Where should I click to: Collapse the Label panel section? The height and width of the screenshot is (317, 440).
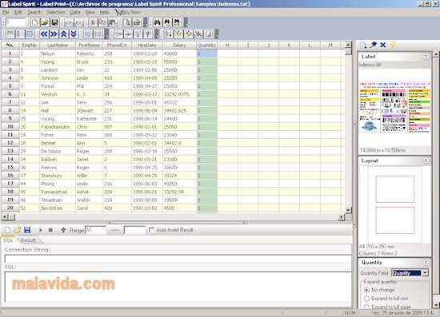click(x=426, y=57)
